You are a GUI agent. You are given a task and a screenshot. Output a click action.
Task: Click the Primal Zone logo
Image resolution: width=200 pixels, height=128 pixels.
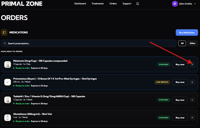coord(21,4)
